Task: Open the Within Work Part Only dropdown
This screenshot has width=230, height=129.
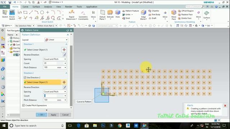Action: click(47, 26)
